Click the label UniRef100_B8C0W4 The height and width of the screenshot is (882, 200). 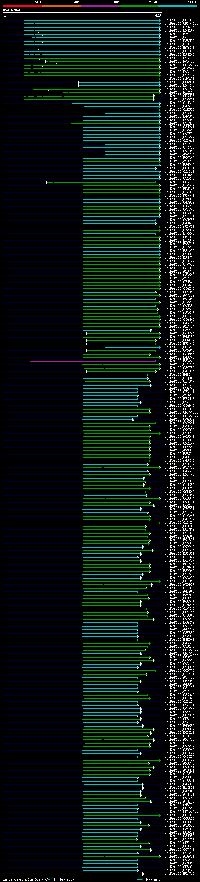point(179,361)
